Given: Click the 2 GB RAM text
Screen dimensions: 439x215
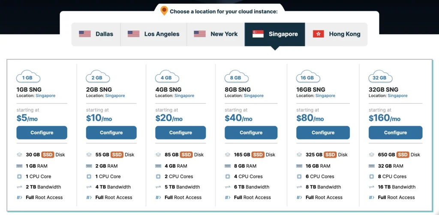Looking at the screenshot, I should (106, 166).
